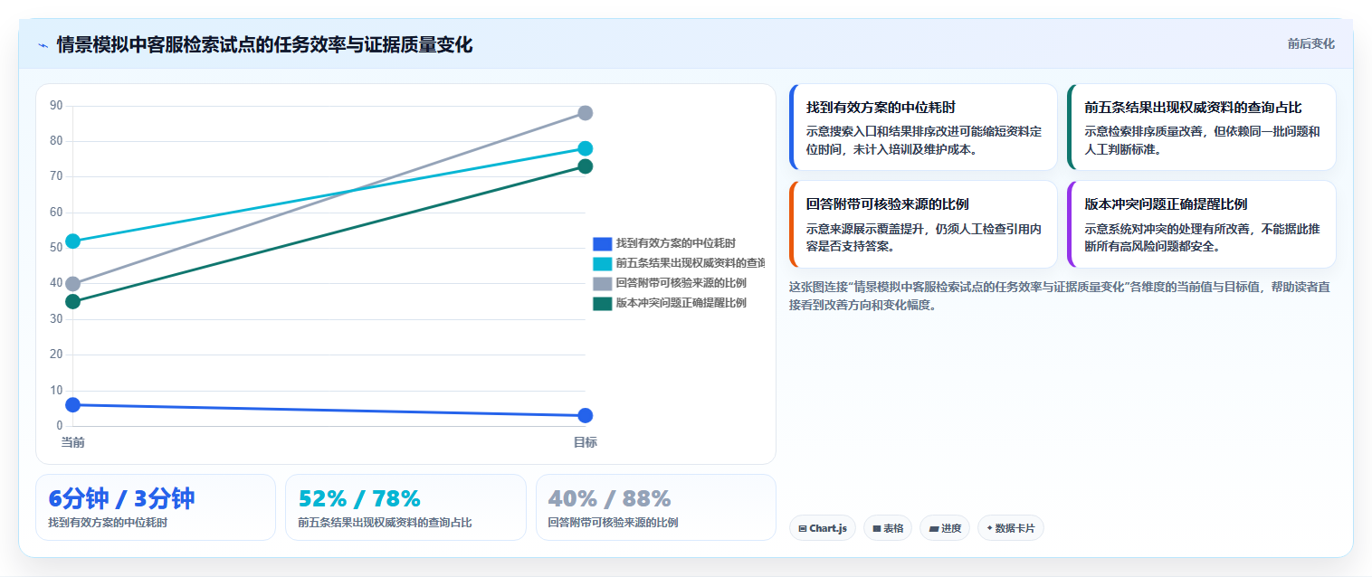The width and height of the screenshot is (1372, 577).
Task: Toggle legend swatch for 找到有效方案的中位耗时
Action: [602, 243]
